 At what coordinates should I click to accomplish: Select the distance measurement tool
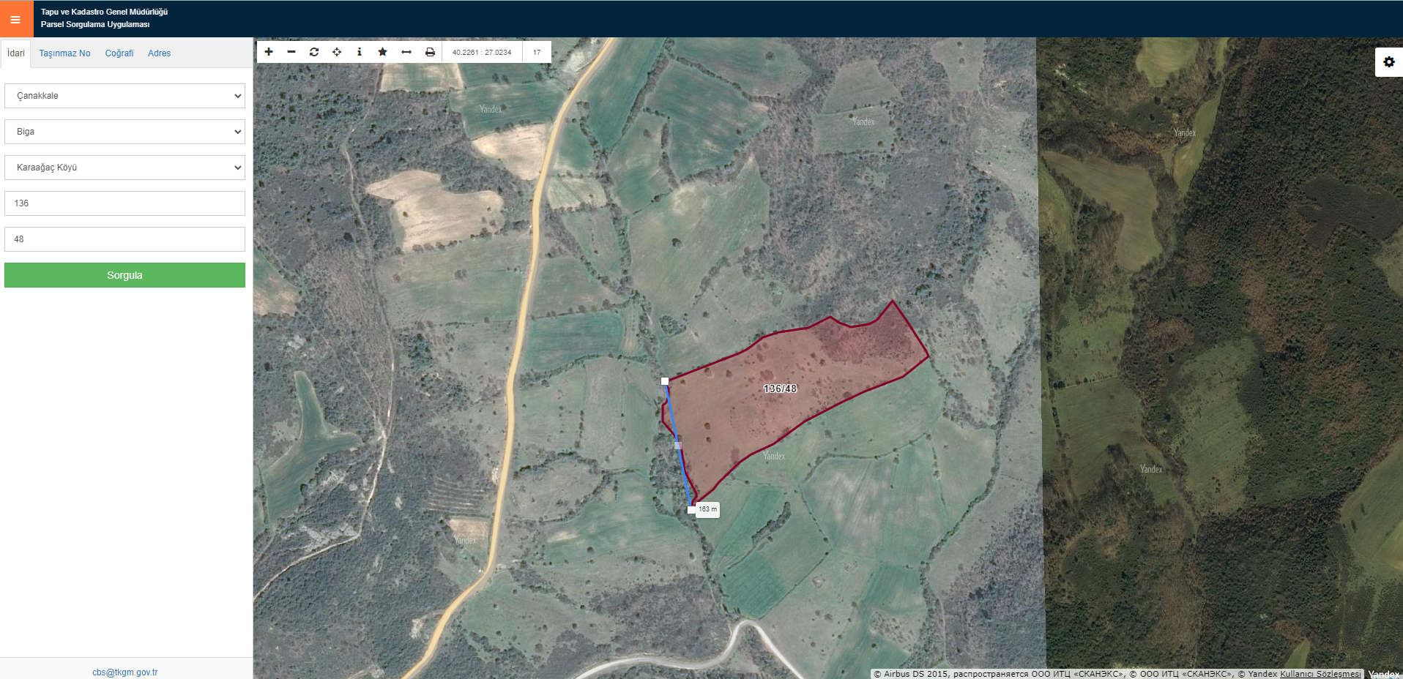(x=406, y=52)
